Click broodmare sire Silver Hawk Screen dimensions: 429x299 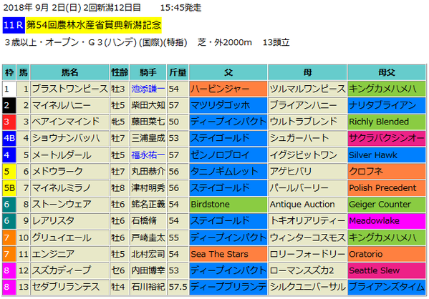tap(386, 155)
